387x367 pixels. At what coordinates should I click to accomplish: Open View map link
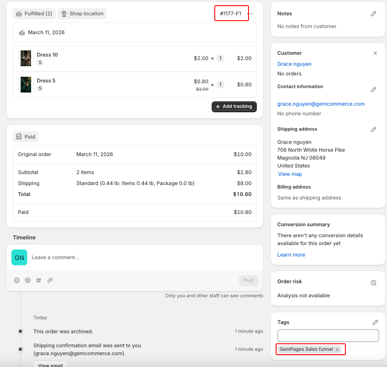point(290,174)
